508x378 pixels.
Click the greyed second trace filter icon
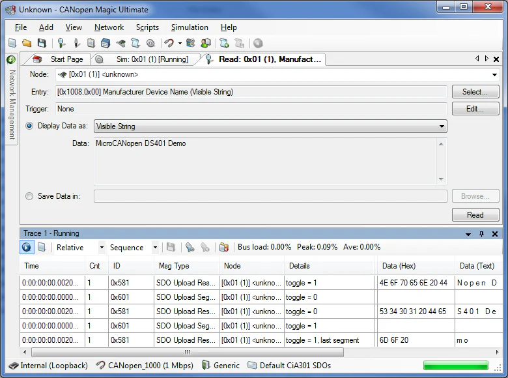pos(205,248)
